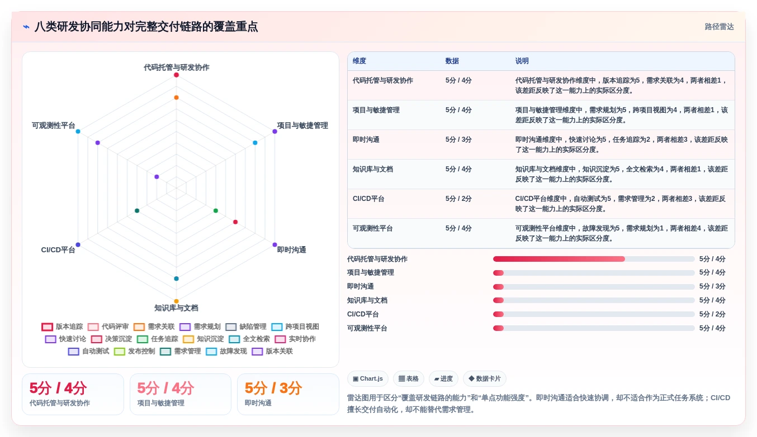Open the 项目与敏捷管理 score card
757x437 pixels.
(180, 394)
